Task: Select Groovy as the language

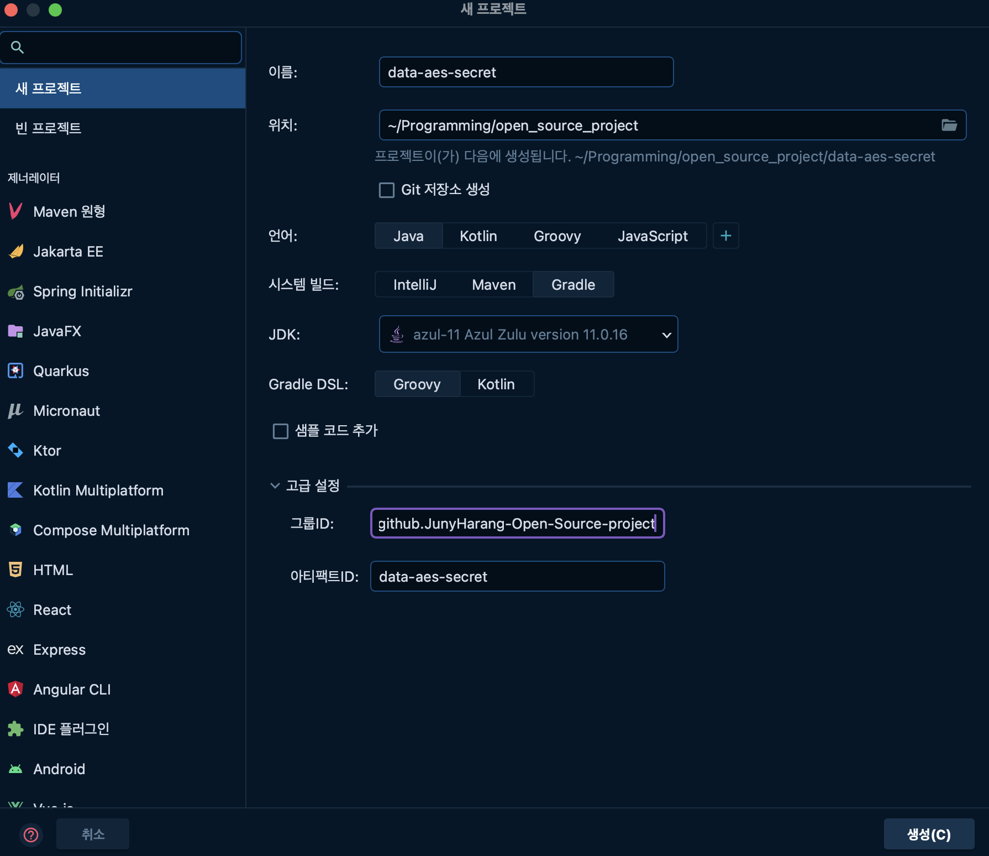Action: tap(557, 236)
